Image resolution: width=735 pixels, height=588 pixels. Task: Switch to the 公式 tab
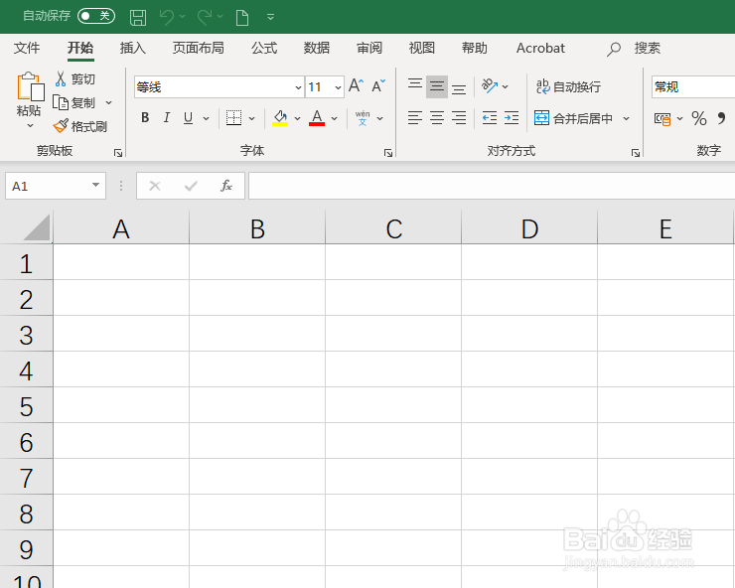click(x=264, y=48)
